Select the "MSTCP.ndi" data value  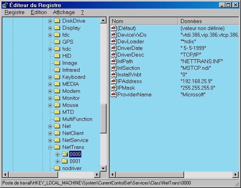click(x=196, y=68)
